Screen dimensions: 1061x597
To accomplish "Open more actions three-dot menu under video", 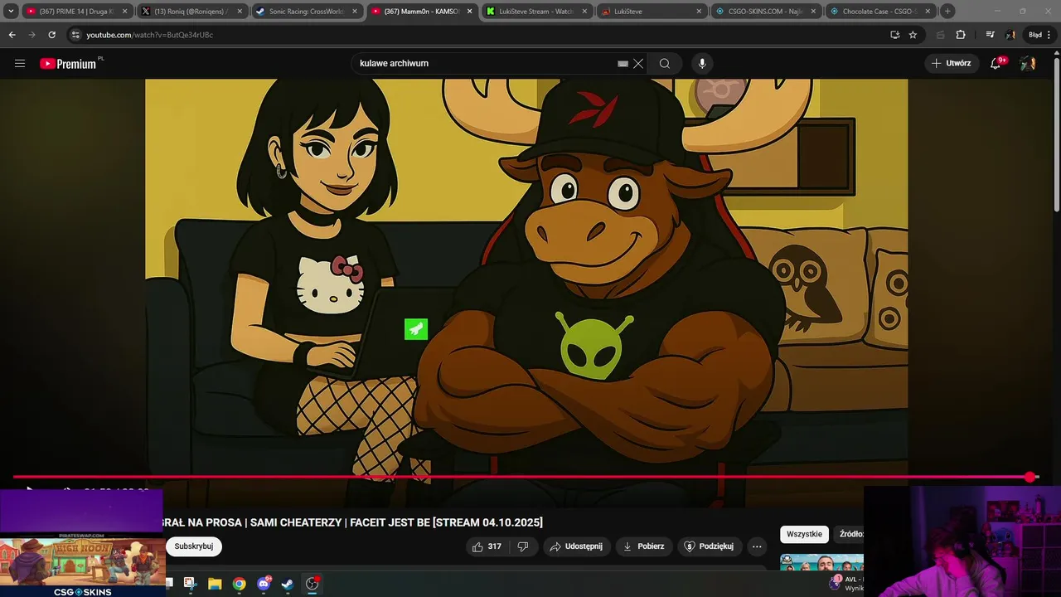I will [x=756, y=546].
